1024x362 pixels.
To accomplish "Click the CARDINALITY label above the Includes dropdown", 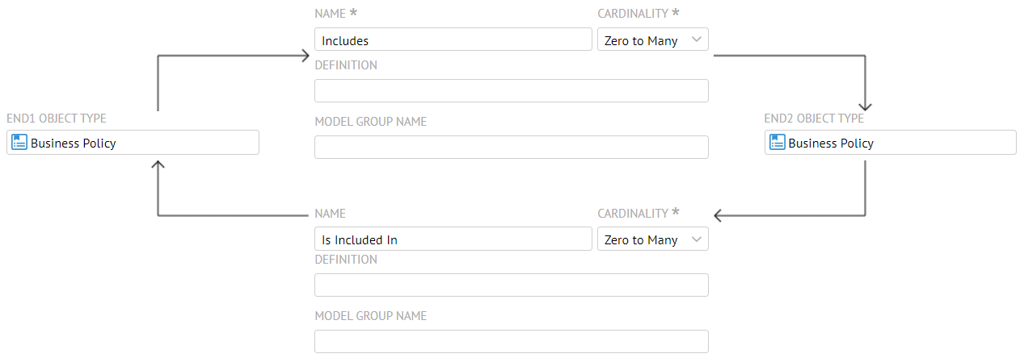I will click(x=633, y=14).
